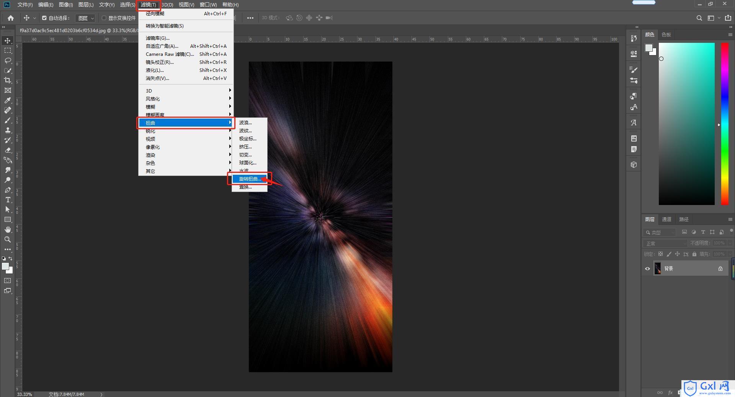
Task: Open Layers panel options menu
Action: (730, 219)
